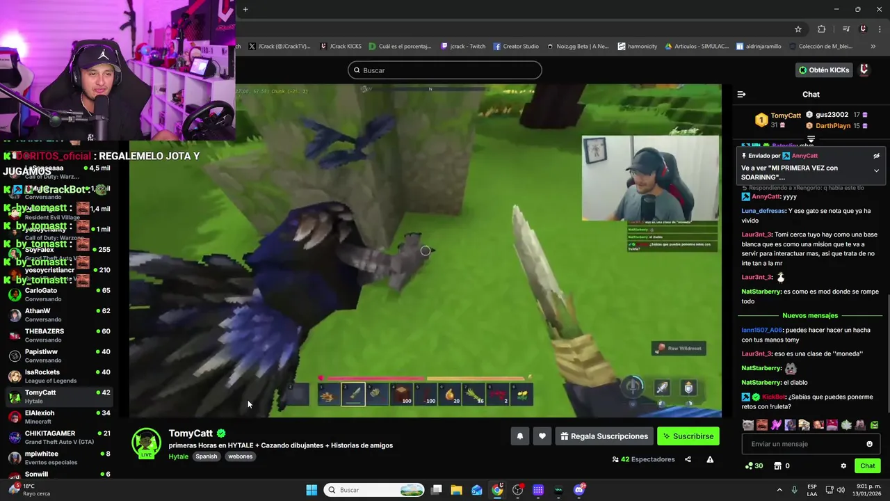The height and width of the screenshot is (501, 890).
Task: Show more bookmarks with the double chevron
Action: click(x=873, y=47)
